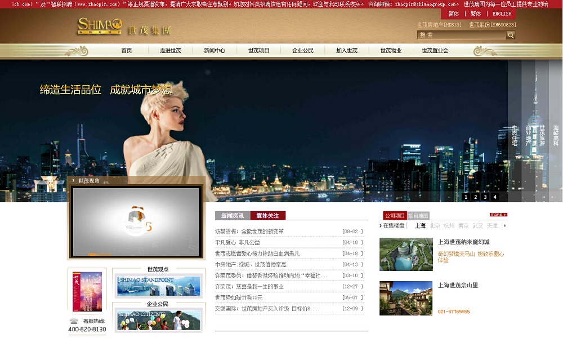Play the 世茂视角 video
The width and height of the screenshot is (563, 338).
point(136,221)
